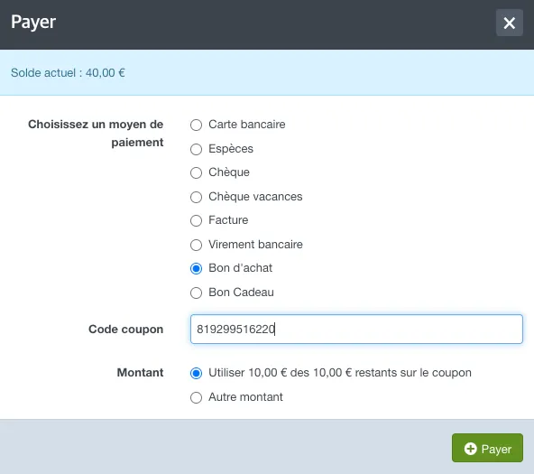The height and width of the screenshot is (474, 534).
Task: Click the Choisissez un moyen de paiement label
Action: [96, 134]
